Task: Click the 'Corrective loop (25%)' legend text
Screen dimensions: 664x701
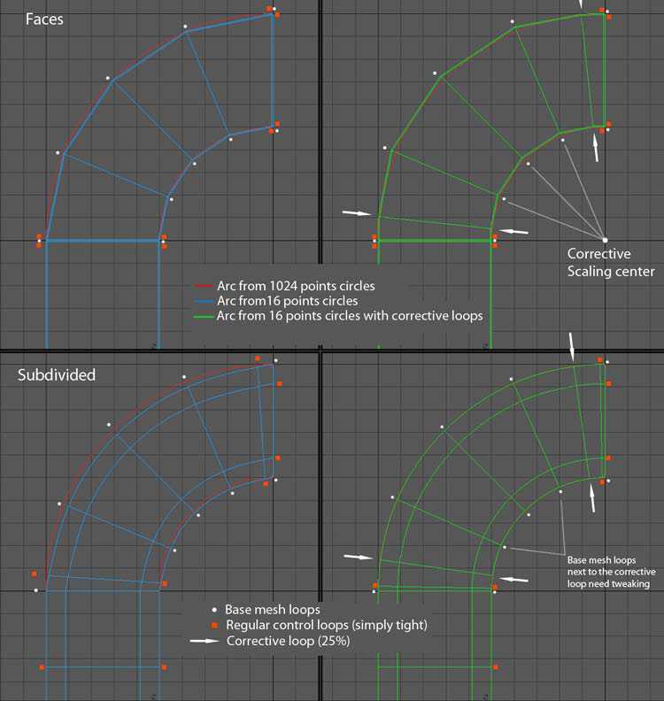Action: click(x=288, y=641)
